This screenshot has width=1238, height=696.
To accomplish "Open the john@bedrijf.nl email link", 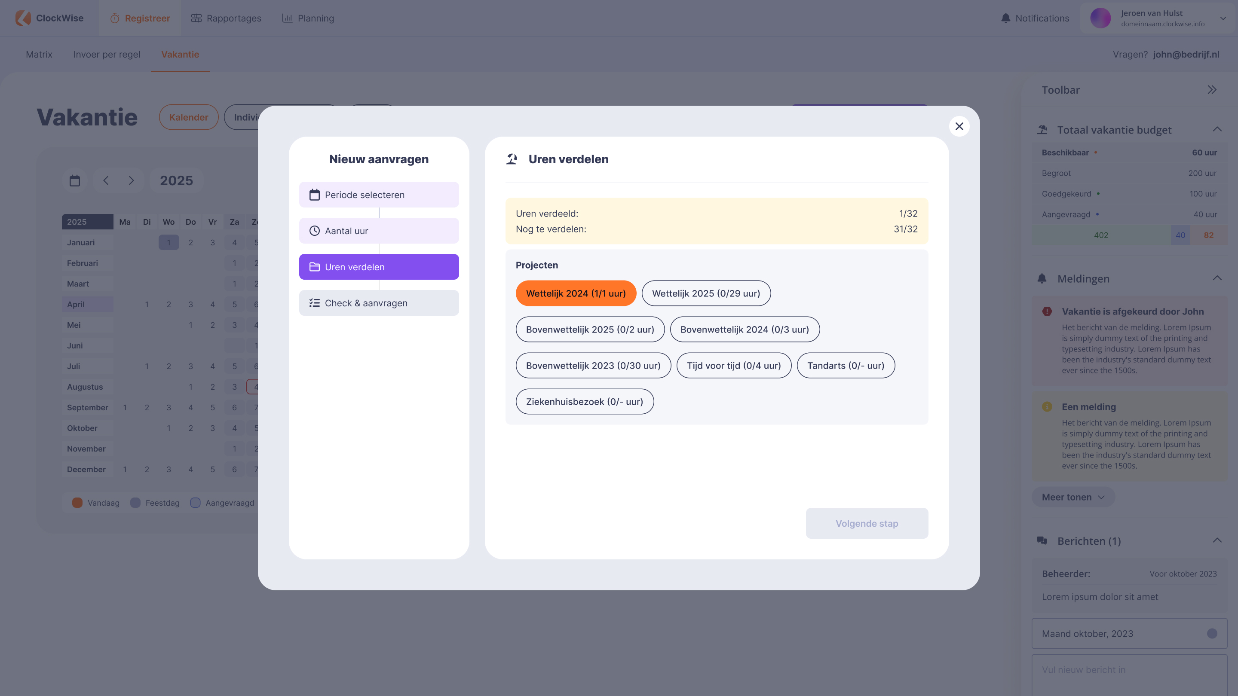I will pyautogui.click(x=1186, y=54).
